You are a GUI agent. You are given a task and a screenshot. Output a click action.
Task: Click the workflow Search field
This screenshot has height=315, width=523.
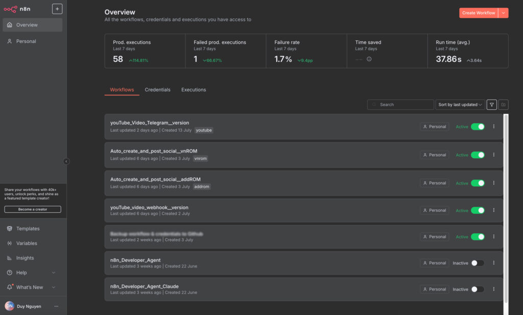tap(400, 105)
